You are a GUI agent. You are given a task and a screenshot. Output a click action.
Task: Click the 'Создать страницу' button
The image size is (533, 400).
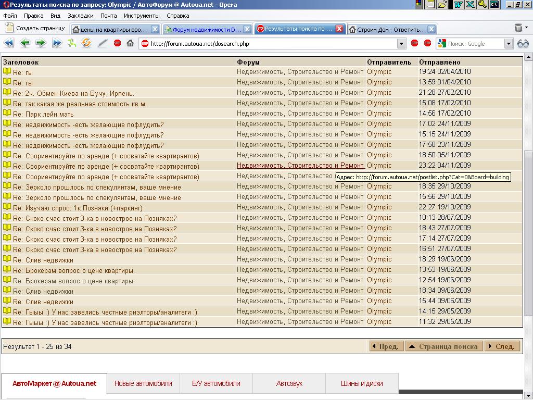point(35,28)
